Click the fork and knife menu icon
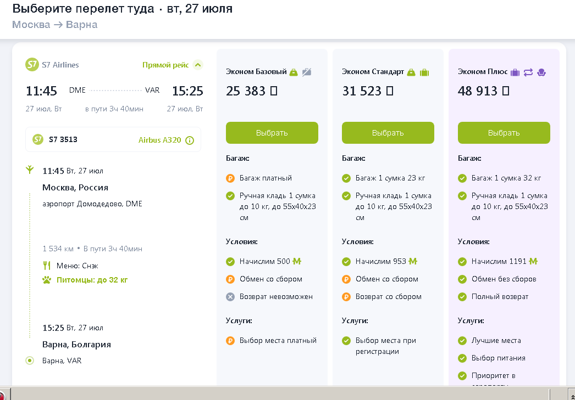 [x=47, y=266]
